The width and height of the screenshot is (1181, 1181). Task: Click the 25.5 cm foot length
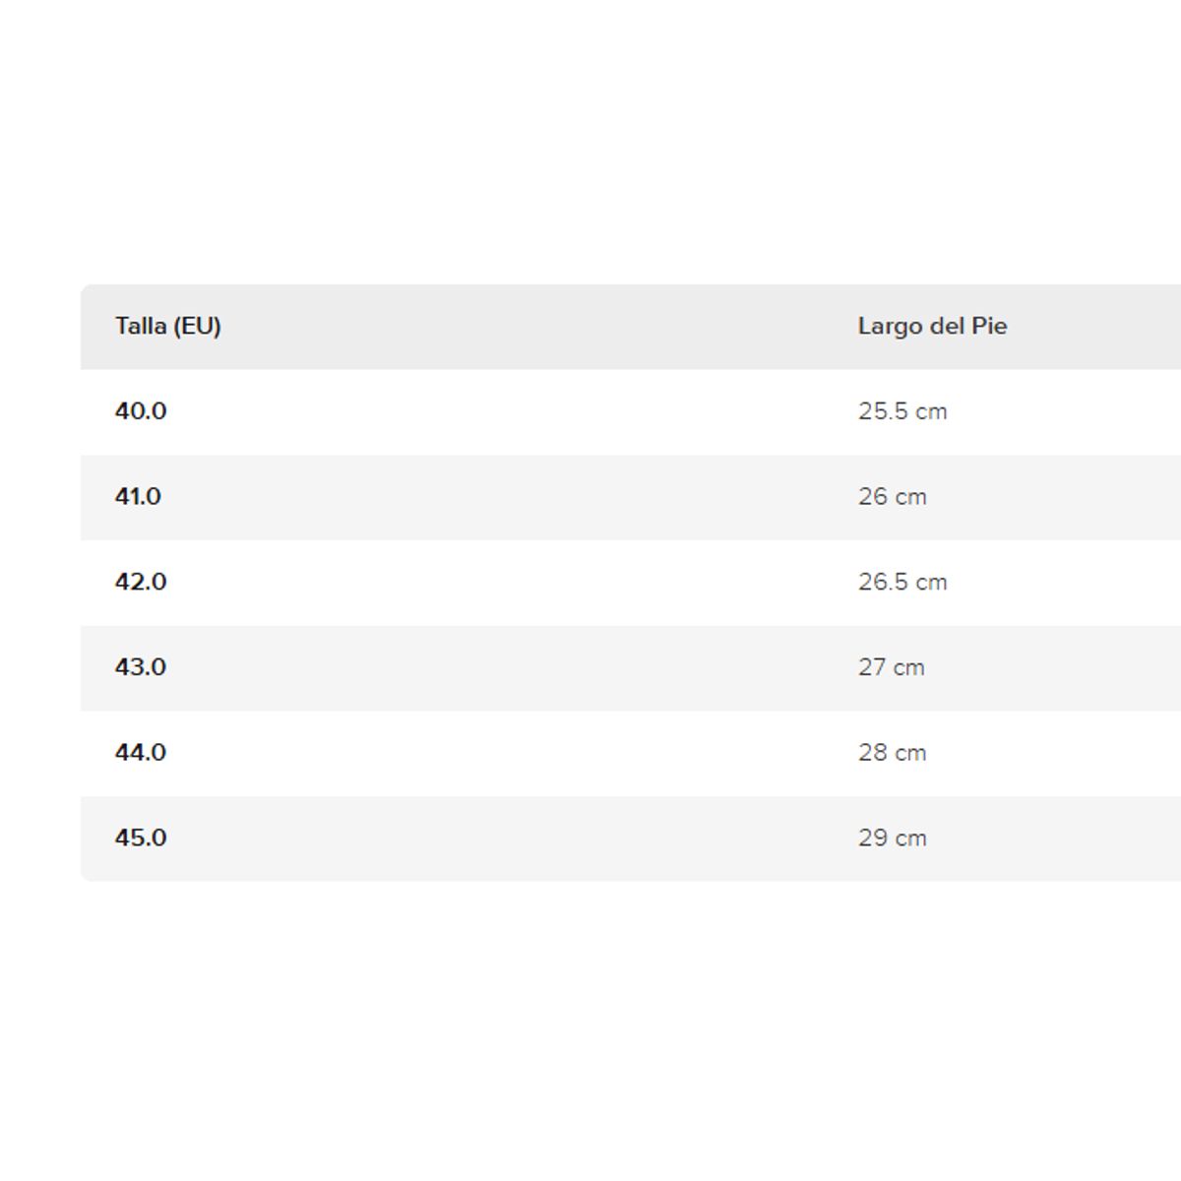[902, 411]
